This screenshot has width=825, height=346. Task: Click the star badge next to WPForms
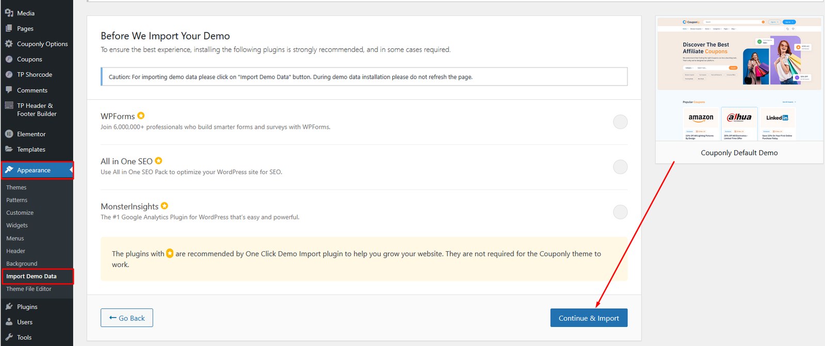[141, 116]
